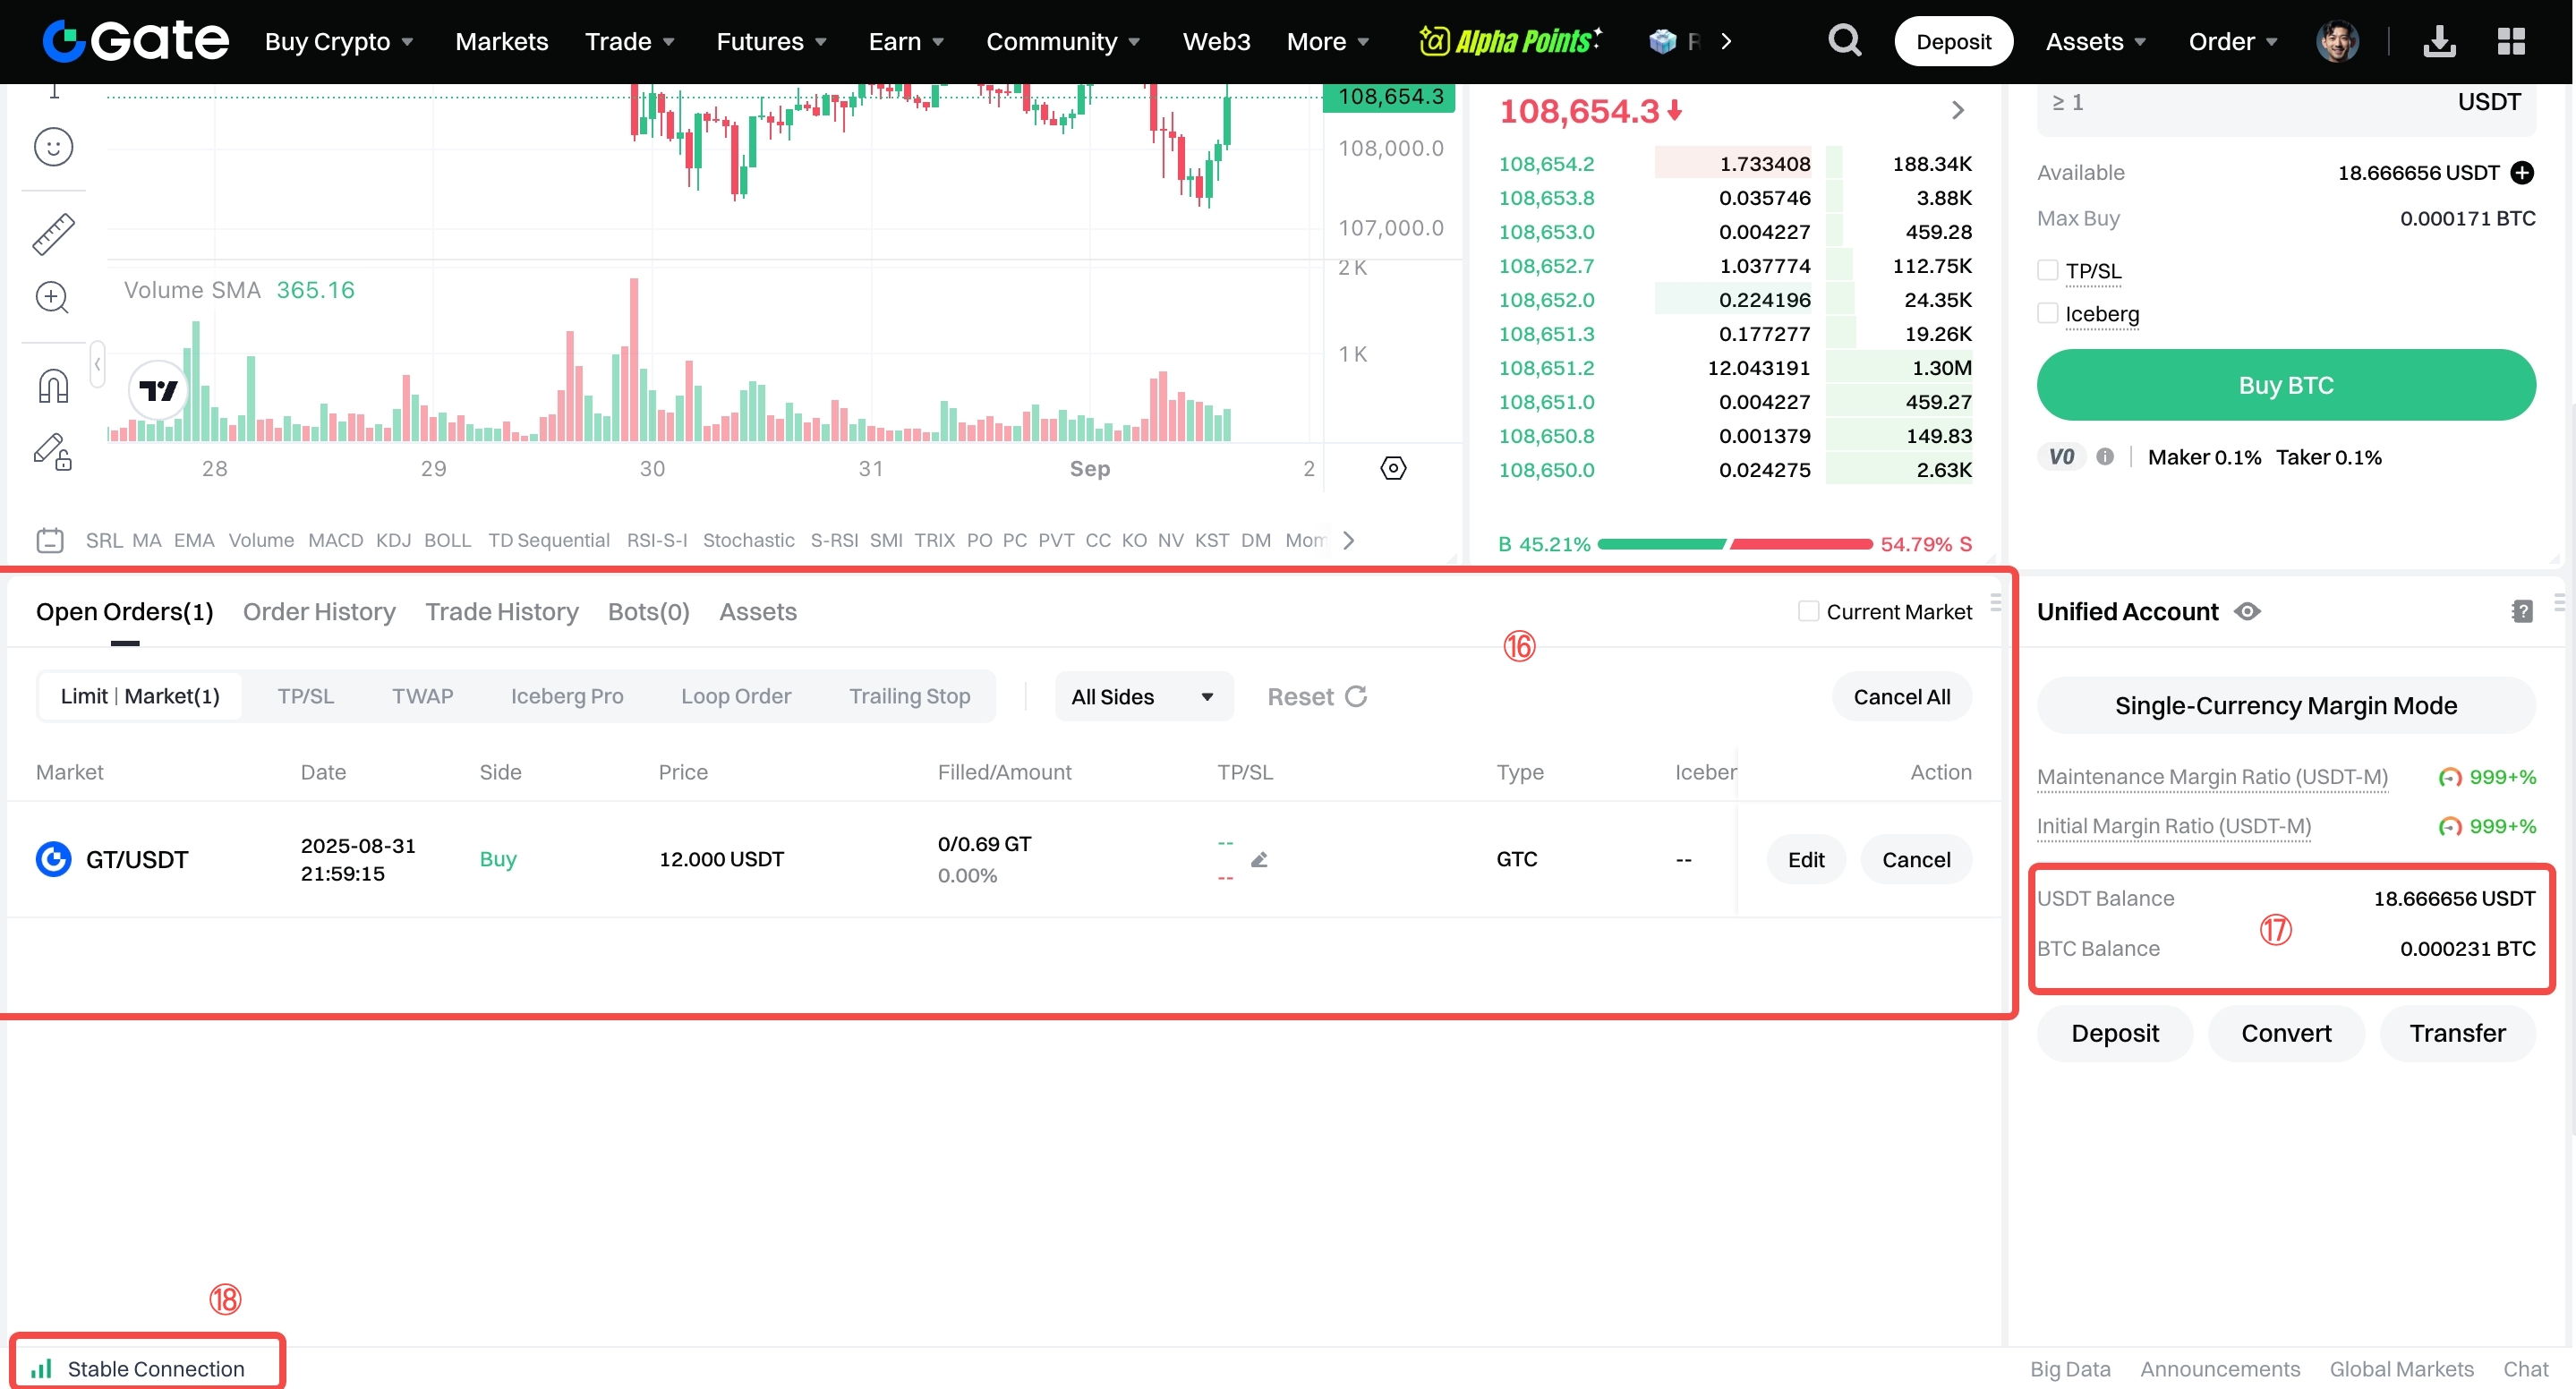The width and height of the screenshot is (2576, 1389).
Task: Check the Current Market checkbox
Action: click(x=1807, y=611)
